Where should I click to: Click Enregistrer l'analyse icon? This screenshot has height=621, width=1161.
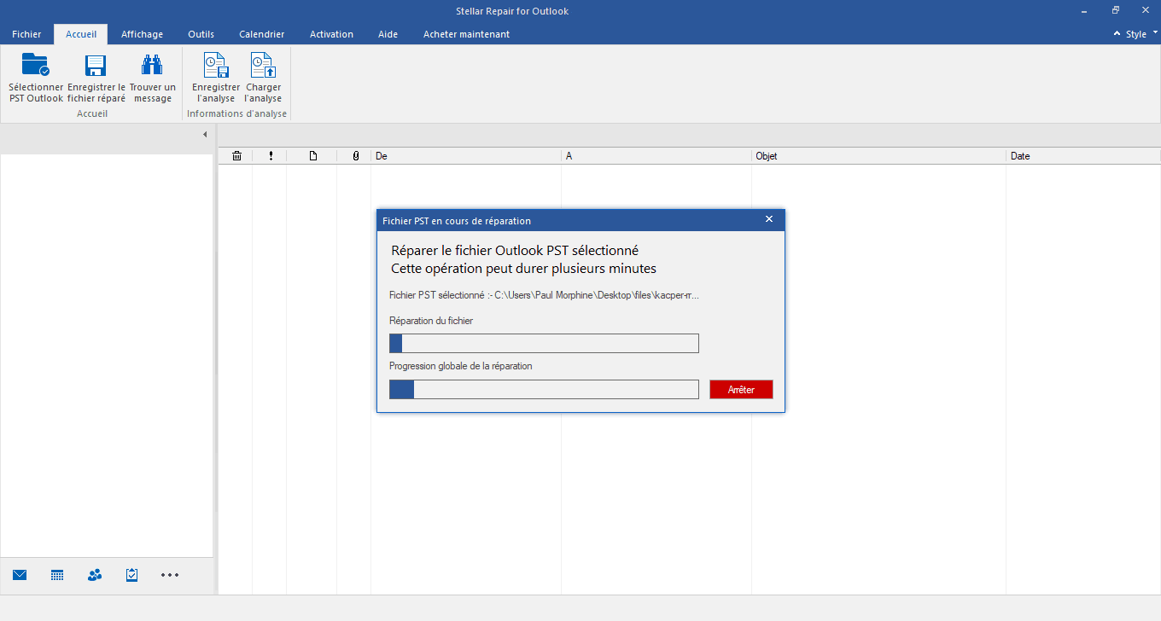coord(215,67)
